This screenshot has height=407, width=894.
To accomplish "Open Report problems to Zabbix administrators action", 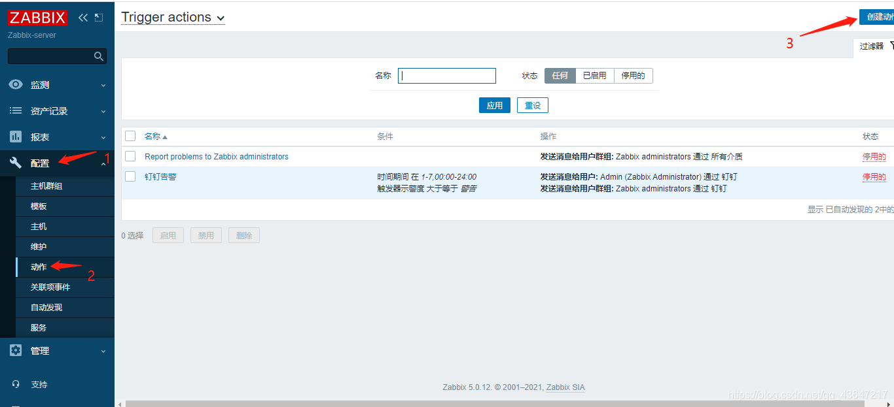I will (x=217, y=157).
